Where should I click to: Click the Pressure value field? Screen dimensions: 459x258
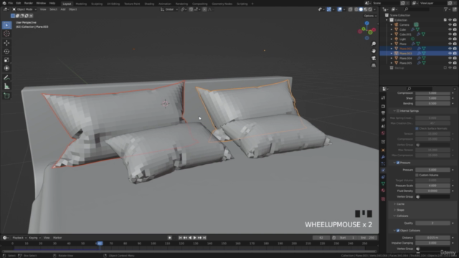(x=432, y=170)
